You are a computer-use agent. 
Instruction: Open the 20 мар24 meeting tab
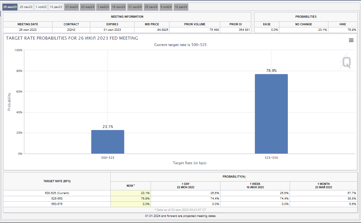tap(88, 7)
